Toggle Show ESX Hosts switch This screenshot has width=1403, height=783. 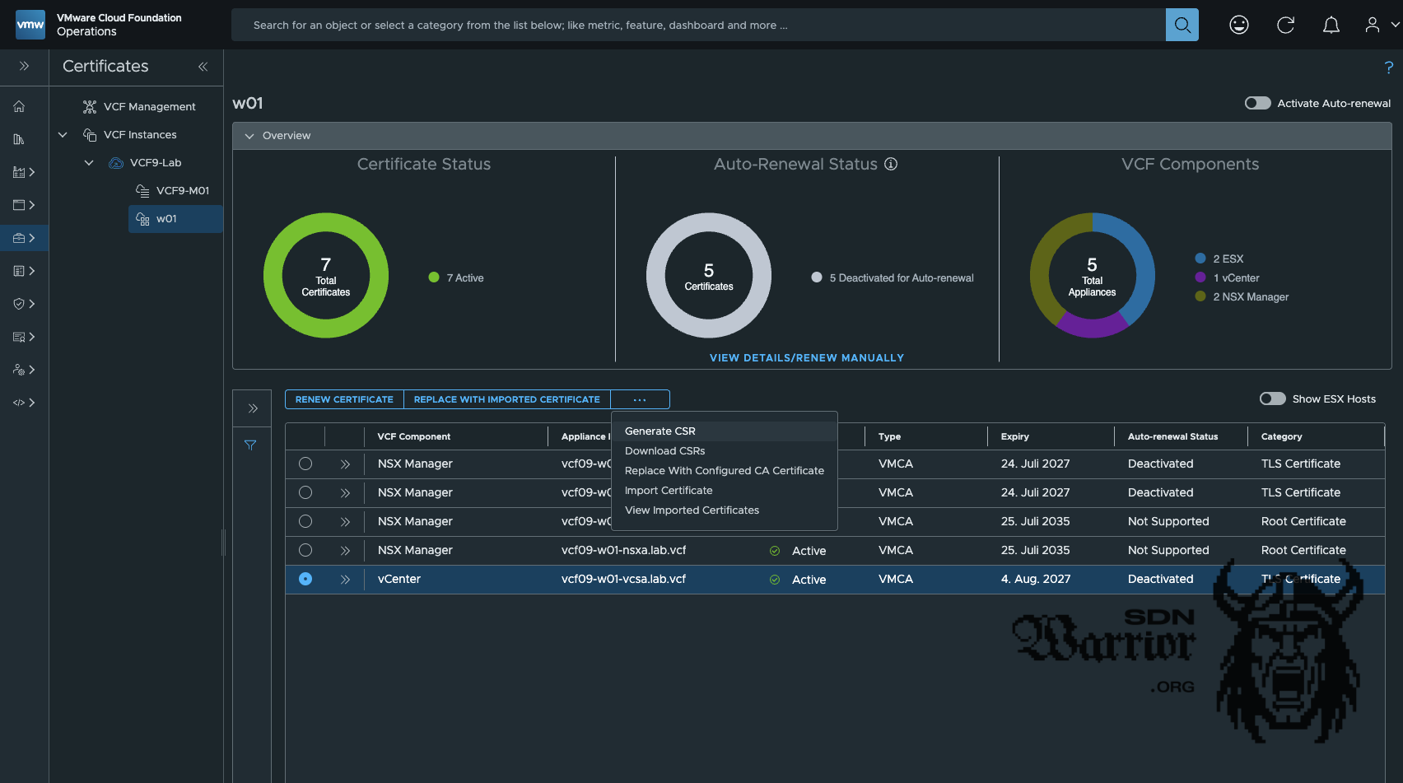tap(1272, 398)
